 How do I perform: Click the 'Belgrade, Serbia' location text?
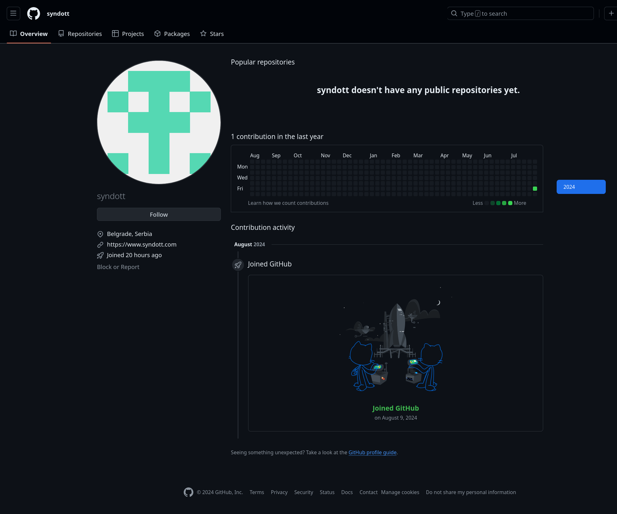click(x=129, y=234)
